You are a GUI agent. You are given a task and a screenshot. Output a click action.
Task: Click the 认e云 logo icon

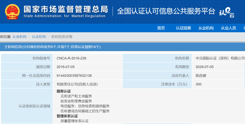point(226,13)
